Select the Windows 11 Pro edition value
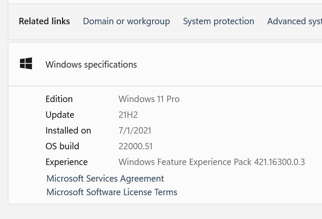 [x=149, y=99]
